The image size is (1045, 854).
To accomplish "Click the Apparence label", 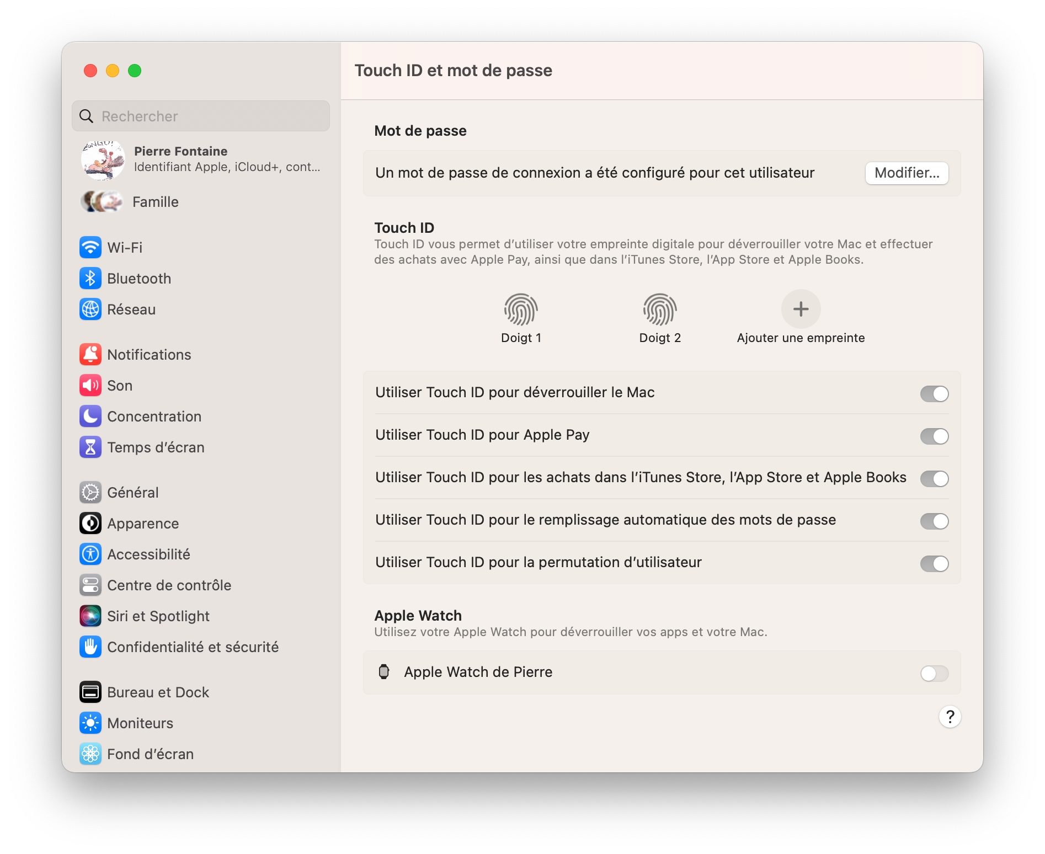I will 143,524.
